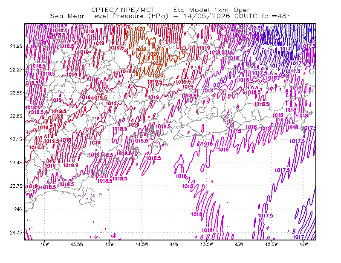Click the 22.2S latitude axis label
The width and height of the screenshot is (341, 263).
click(x=16, y=69)
